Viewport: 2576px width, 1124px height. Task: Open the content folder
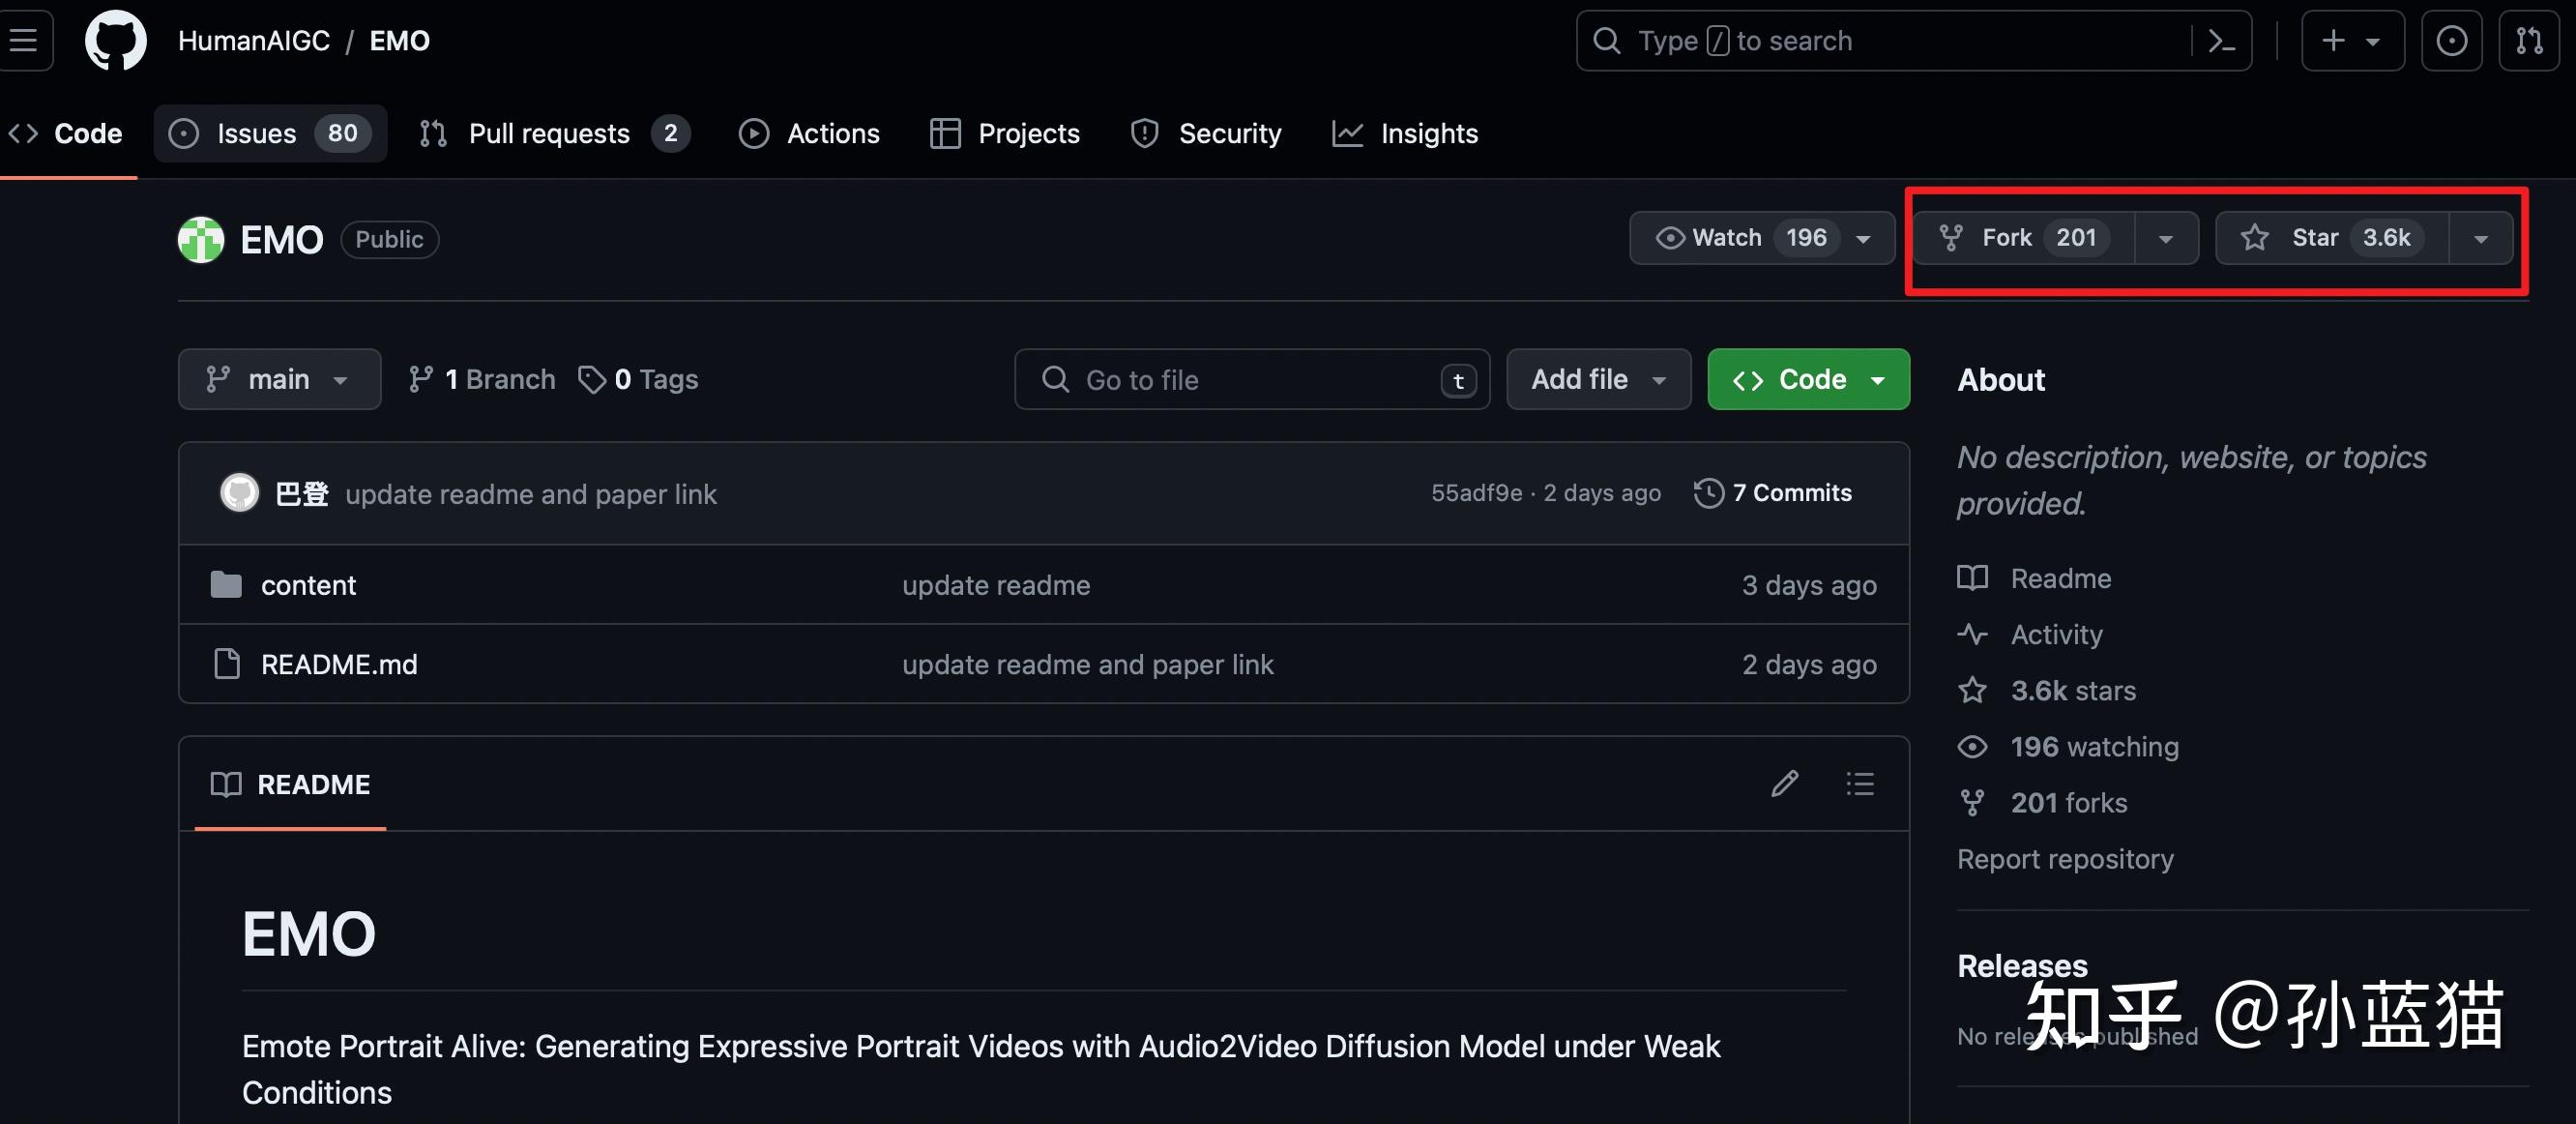pyautogui.click(x=308, y=585)
